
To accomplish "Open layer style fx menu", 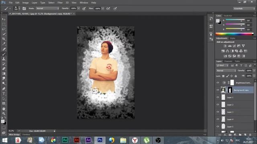I will 225,135.
